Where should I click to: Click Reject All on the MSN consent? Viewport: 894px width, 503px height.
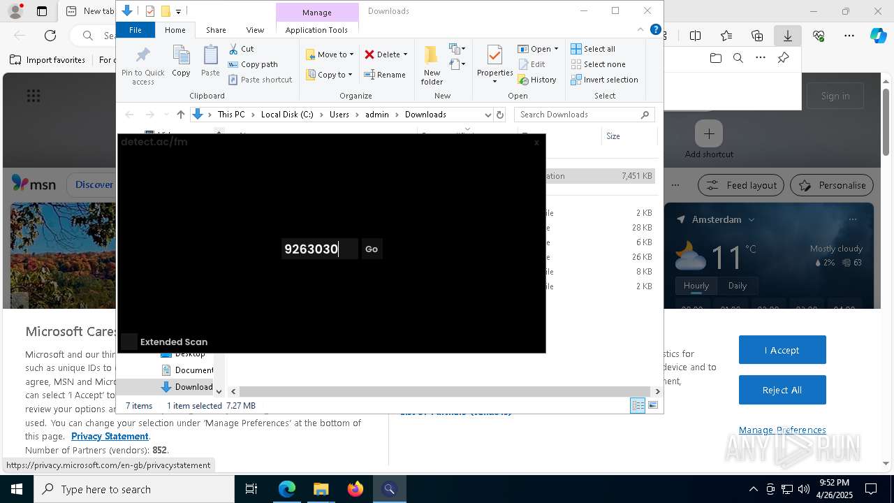[782, 390]
